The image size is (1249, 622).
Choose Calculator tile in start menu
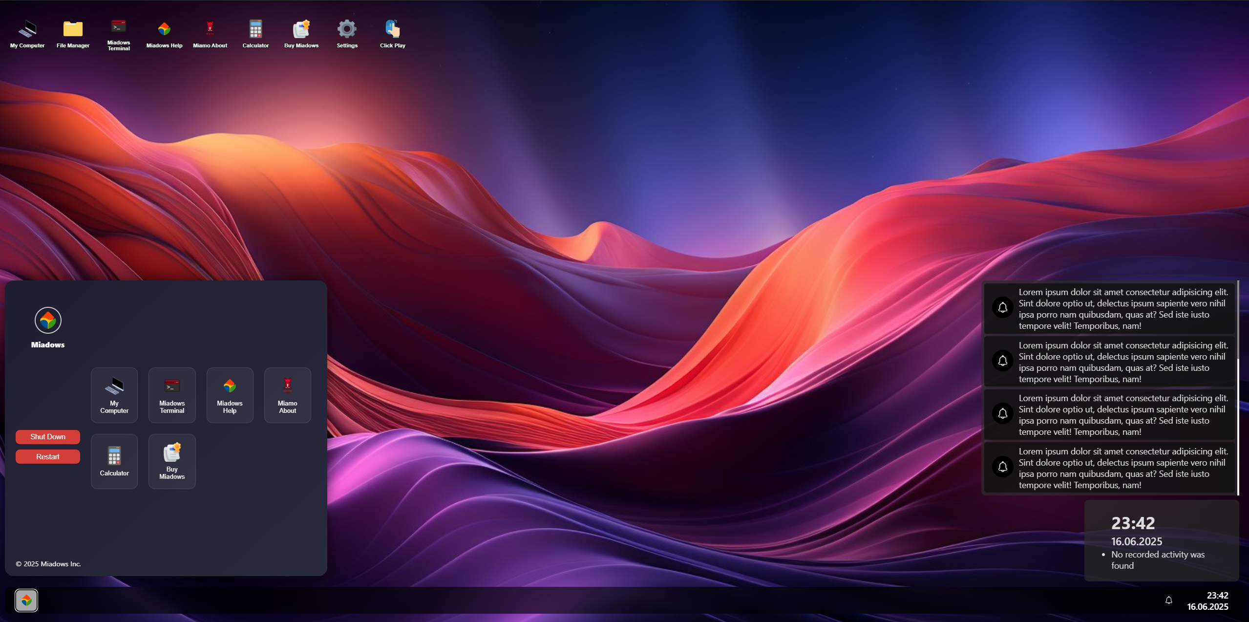coord(114,461)
